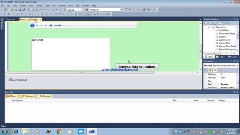240x135 pixels.
Task: Open the Format menu
Action: coord(62,6)
